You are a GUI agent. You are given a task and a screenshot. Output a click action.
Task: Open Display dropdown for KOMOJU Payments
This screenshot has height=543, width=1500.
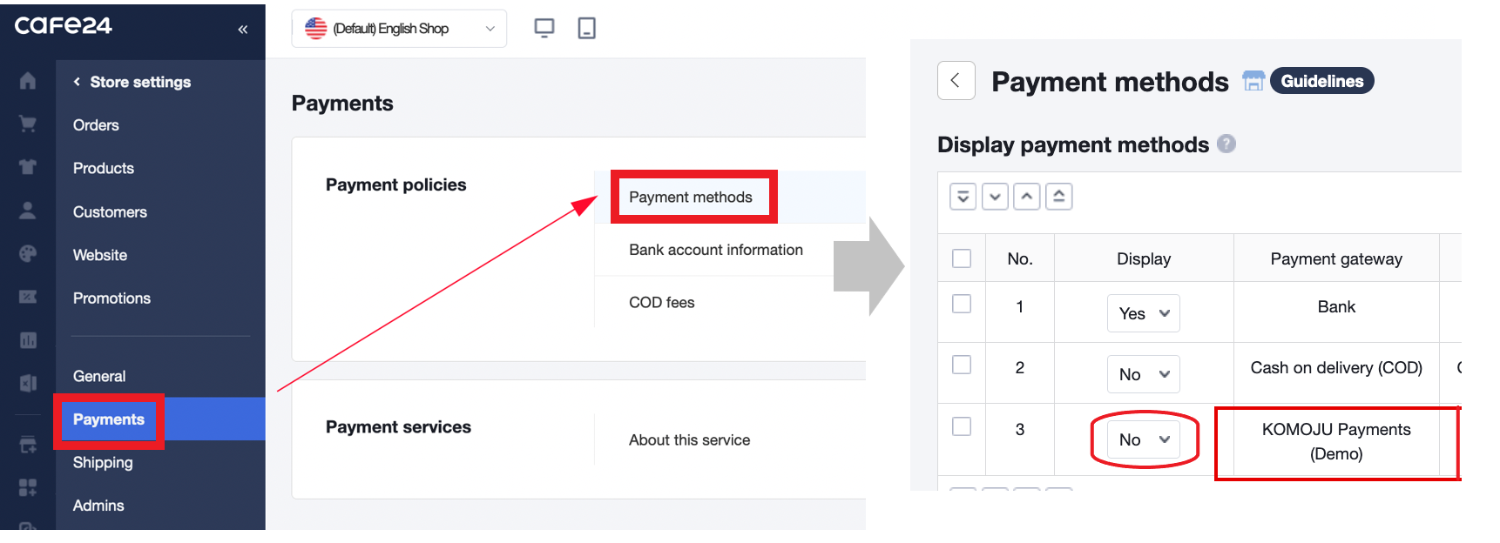[1144, 440]
